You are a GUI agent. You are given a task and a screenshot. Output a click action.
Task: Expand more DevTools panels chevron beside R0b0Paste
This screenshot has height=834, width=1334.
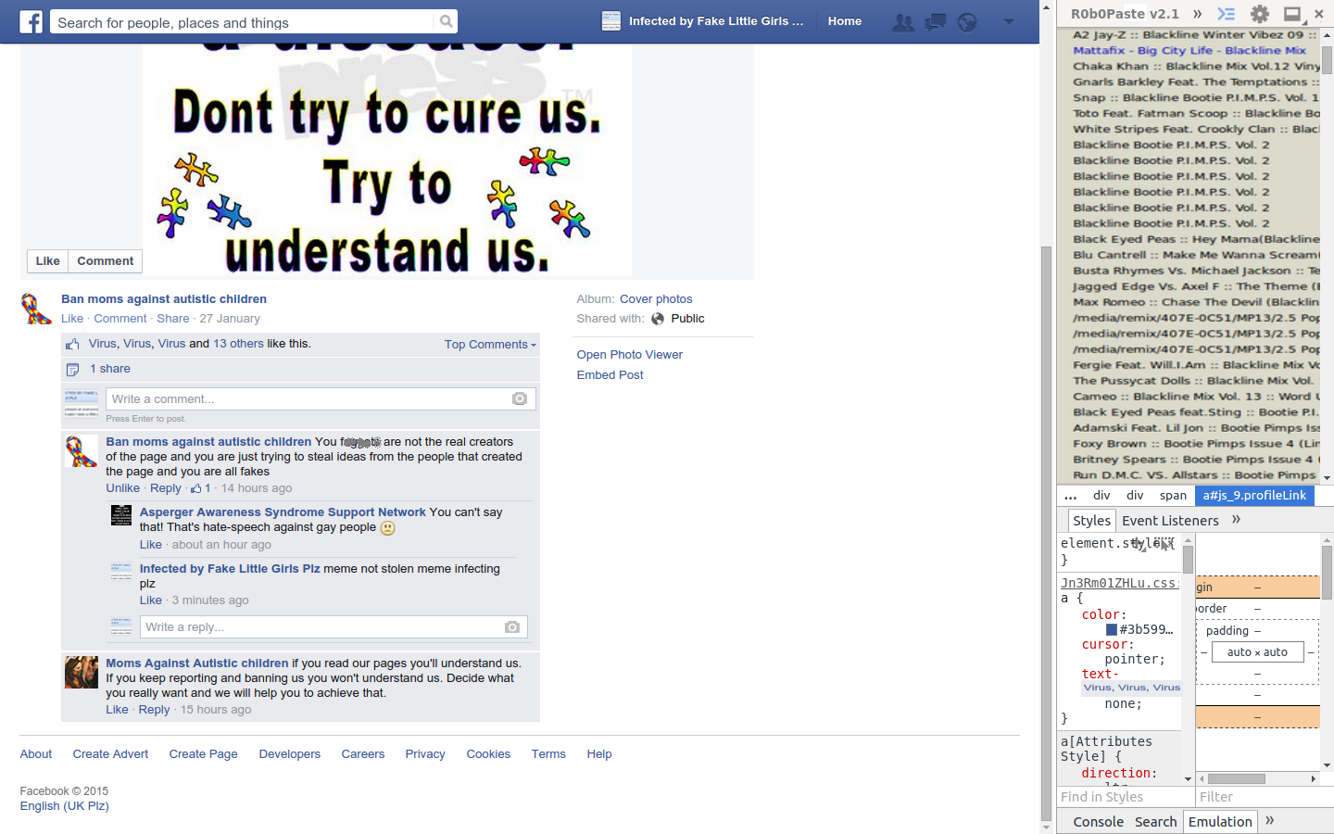coord(1198,14)
